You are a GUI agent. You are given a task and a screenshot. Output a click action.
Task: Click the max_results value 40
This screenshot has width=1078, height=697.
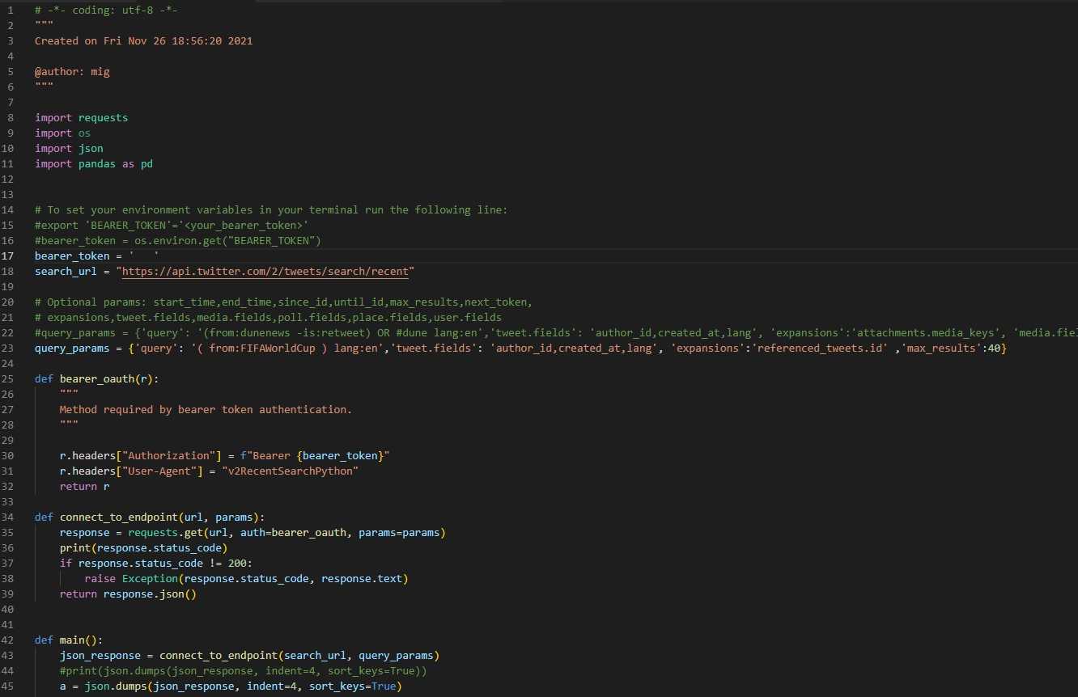(x=993, y=348)
